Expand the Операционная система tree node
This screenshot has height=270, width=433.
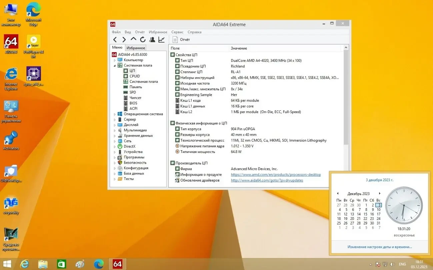pyautogui.click(x=115, y=114)
